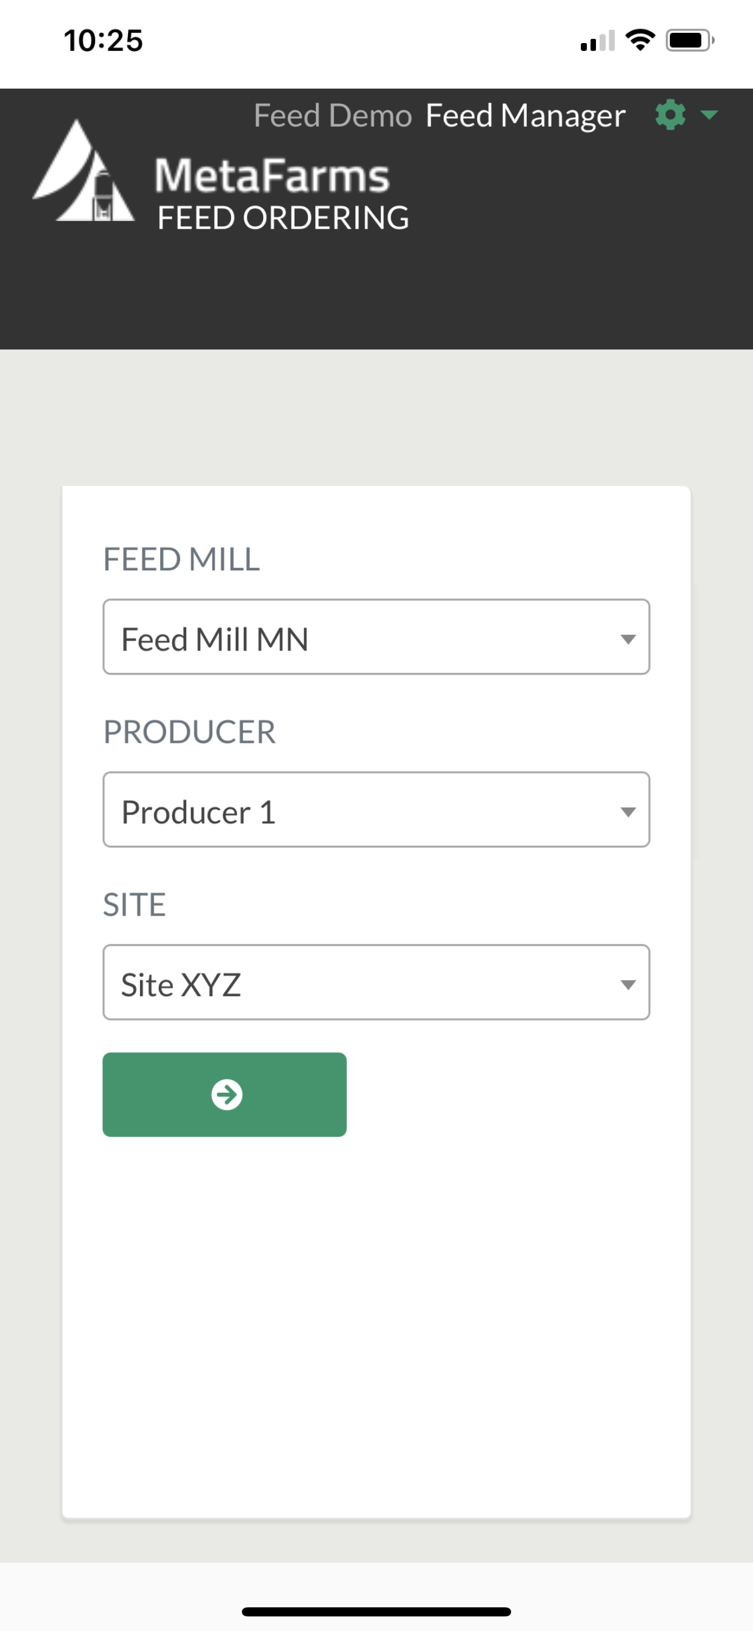Image resolution: width=753 pixels, height=1631 pixels.
Task: Click the MetaFarms wordmark
Action: 272,175
